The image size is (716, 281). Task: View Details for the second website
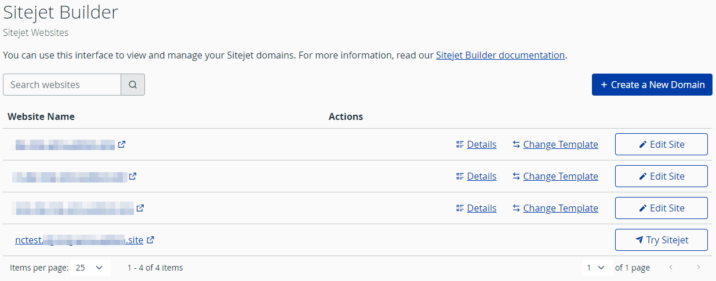pos(476,176)
